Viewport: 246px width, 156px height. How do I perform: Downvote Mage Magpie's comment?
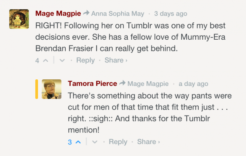click(x=62, y=60)
